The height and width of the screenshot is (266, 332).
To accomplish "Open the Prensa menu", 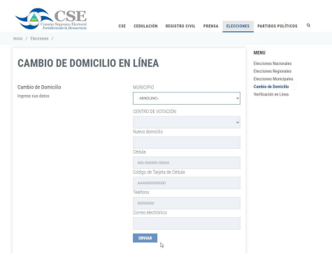I will (x=210, y=26).
